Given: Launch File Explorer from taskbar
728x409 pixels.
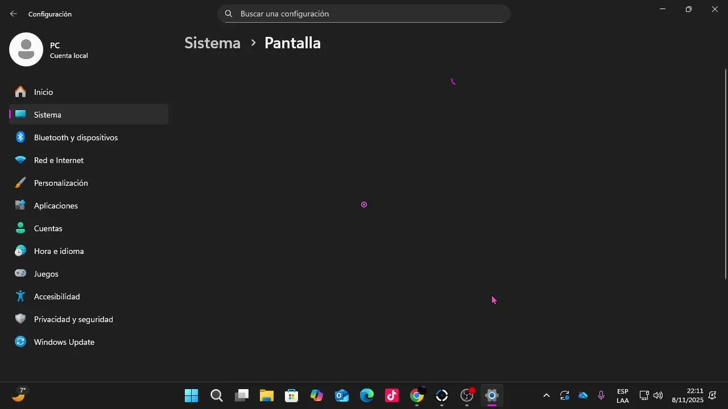Looking at the screenshot, I should coord(267,395).
